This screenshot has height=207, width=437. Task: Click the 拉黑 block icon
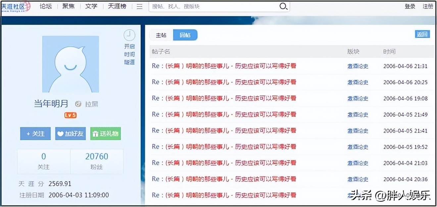coord(78,104)
